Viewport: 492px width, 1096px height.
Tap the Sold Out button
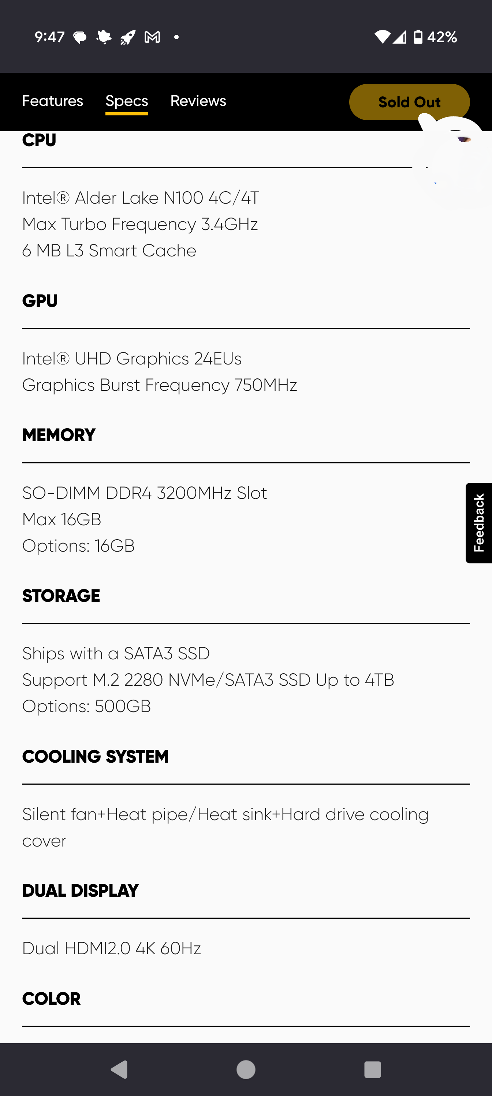pyautogui.click(x=409, y=102)
